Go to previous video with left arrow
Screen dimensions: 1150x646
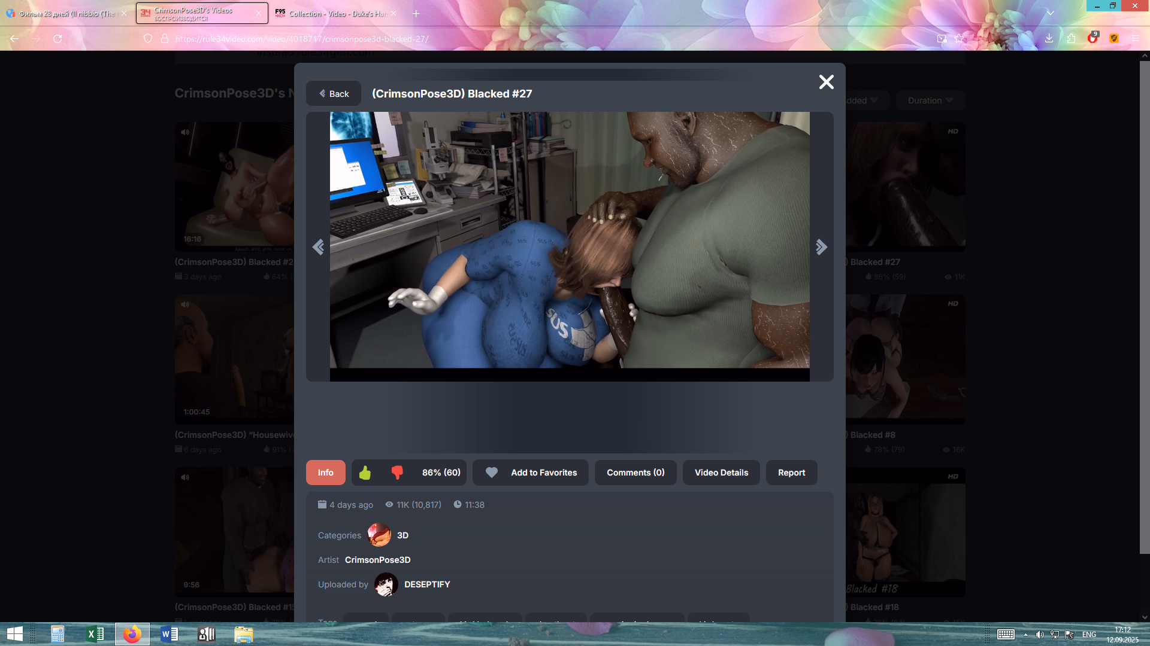point(318,247)
